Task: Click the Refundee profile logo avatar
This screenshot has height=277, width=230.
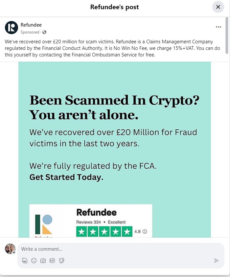Action: (x=11, y=28)
